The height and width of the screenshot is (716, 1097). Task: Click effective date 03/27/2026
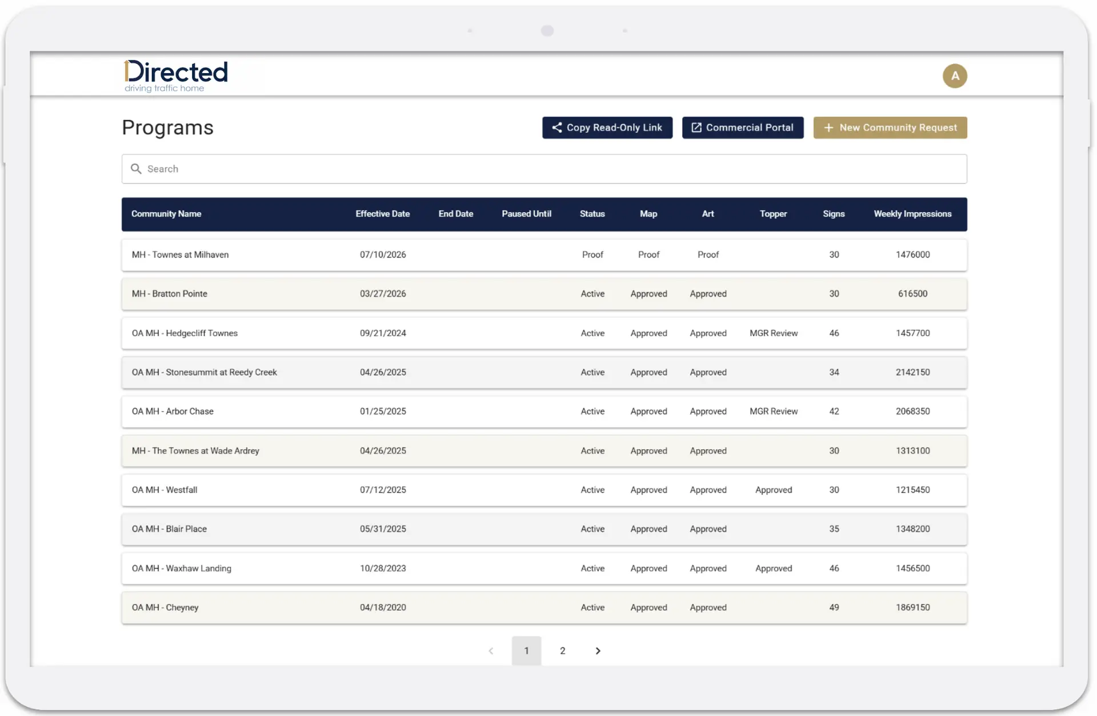383,294
